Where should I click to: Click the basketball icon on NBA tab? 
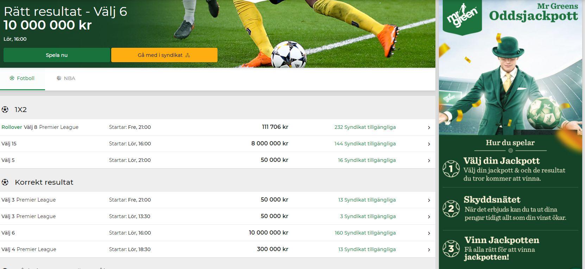tap(59, 78)
